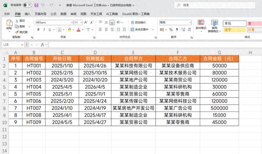Viewport: 262px width, 154px height.
Task: Open the MiSans font name dropdown
Action: point(72,22)
